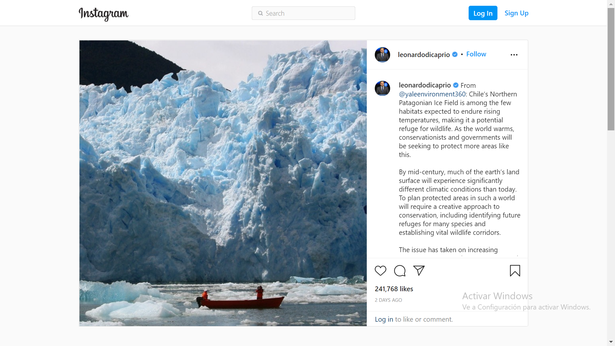Open the 241,768 likes count
Image resolution: width=615 pixels, height=346 pixels.
[394, 289]
